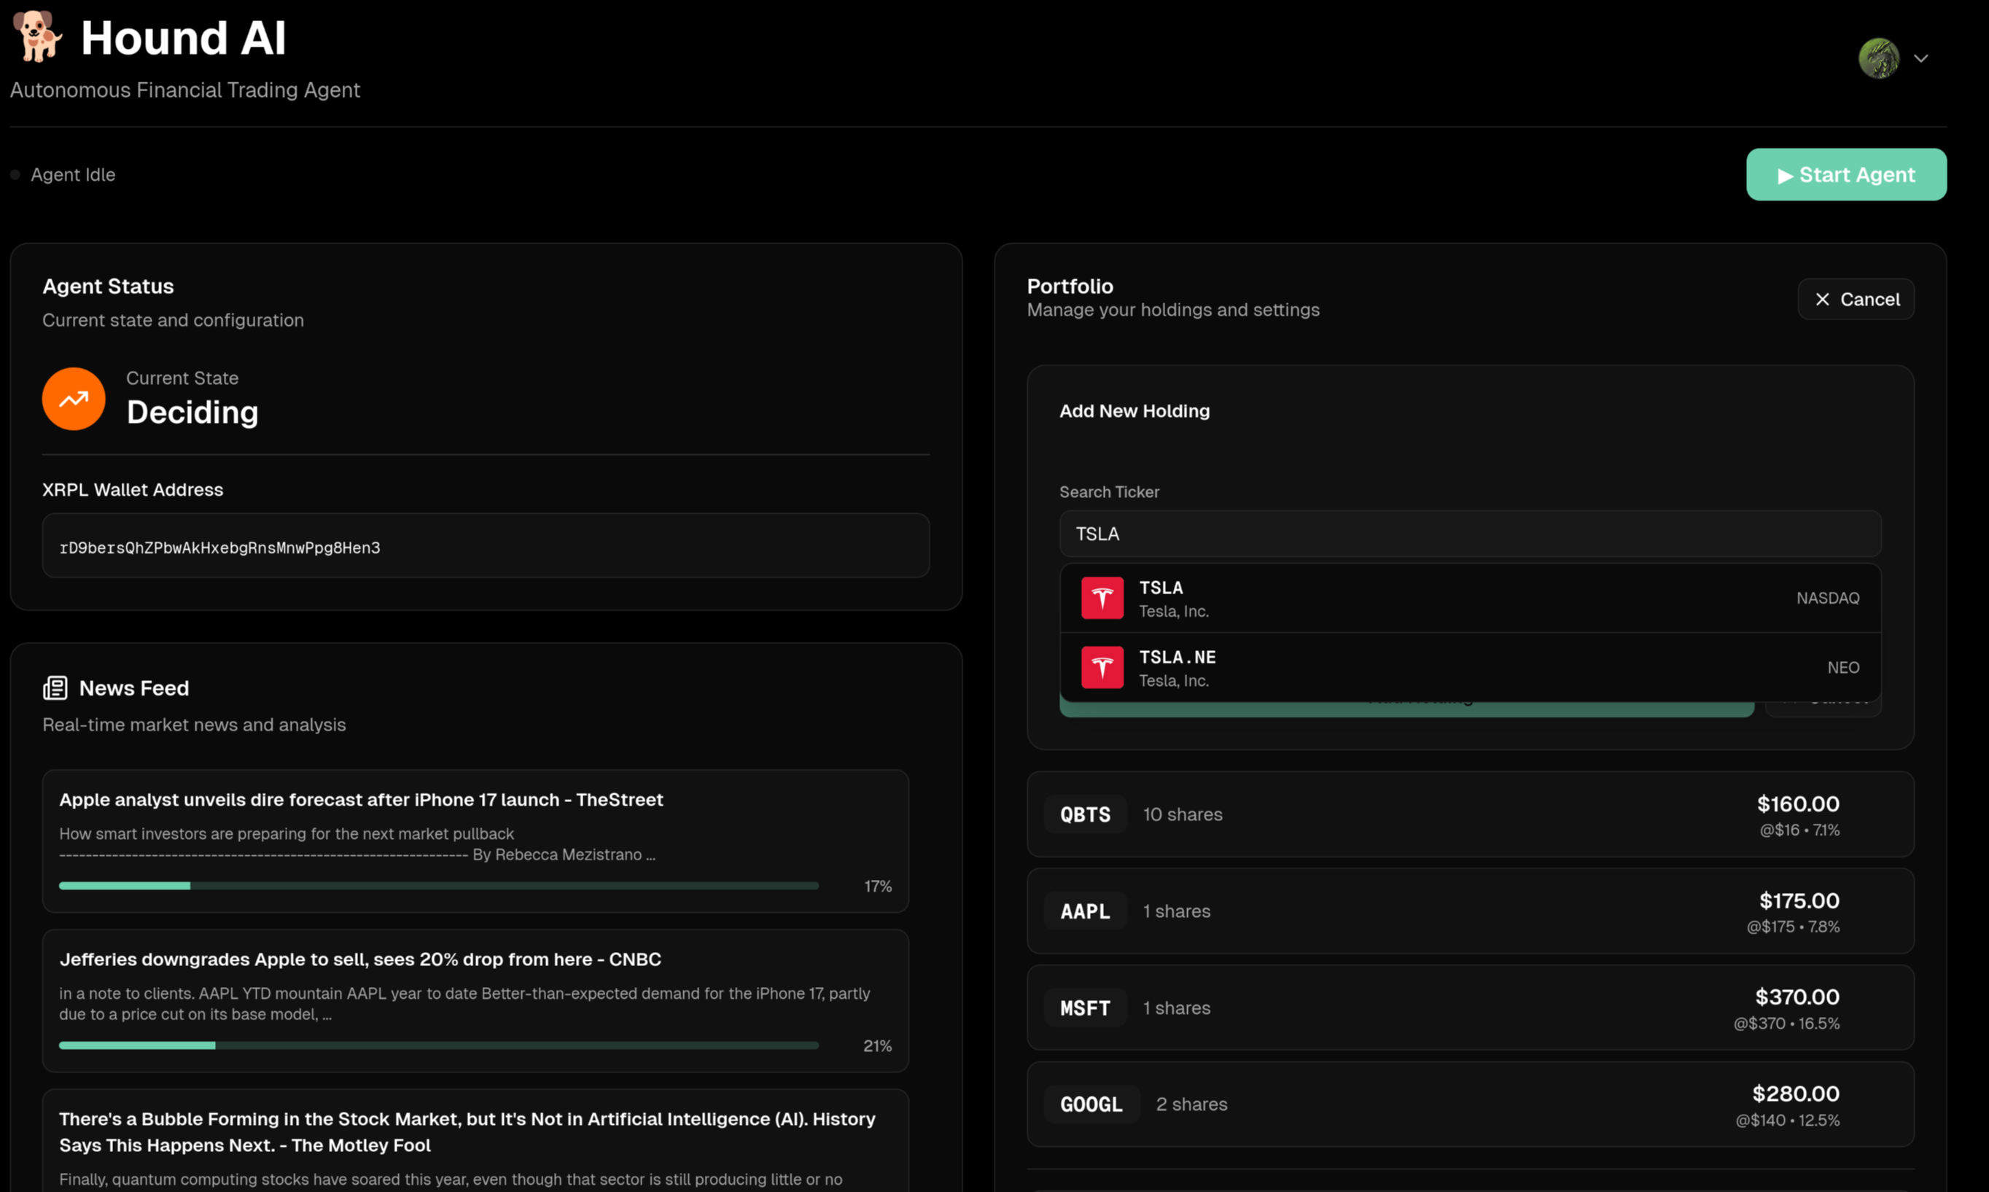Expand the account menu chevron
Viewport: 1989px width, 1192px height.
[x=1920, y=58]
